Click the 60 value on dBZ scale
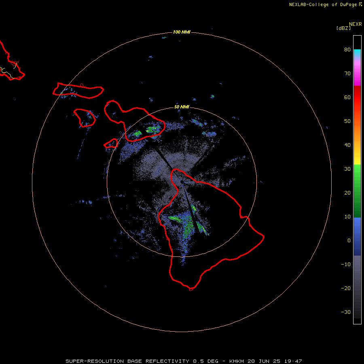 pyautogui.click(x=347, y=97)
